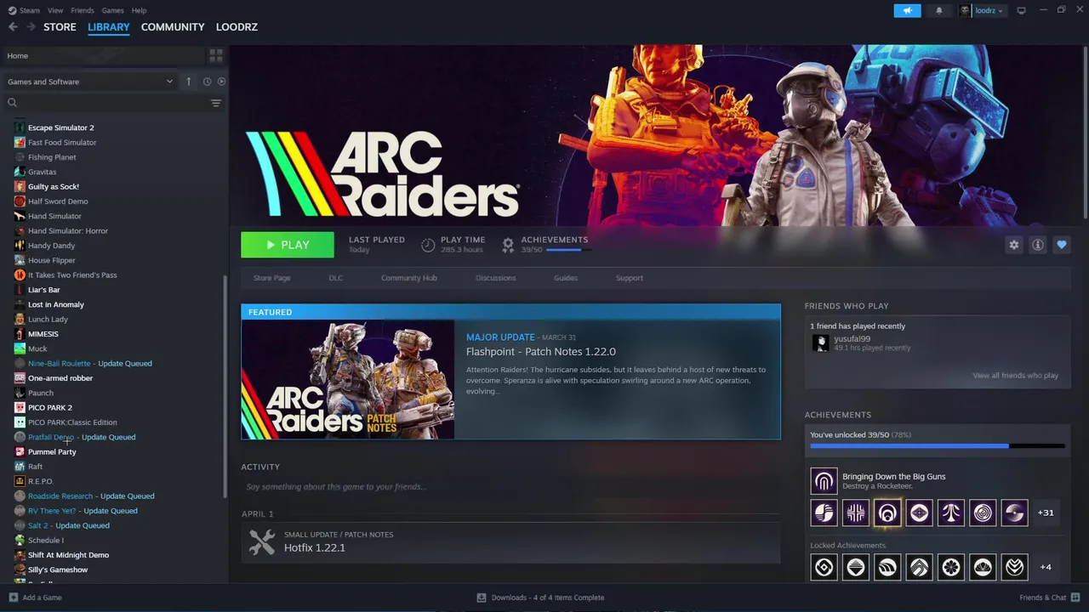1089x612 pixels.
Task: Open the Games menu
Action: 112,10
